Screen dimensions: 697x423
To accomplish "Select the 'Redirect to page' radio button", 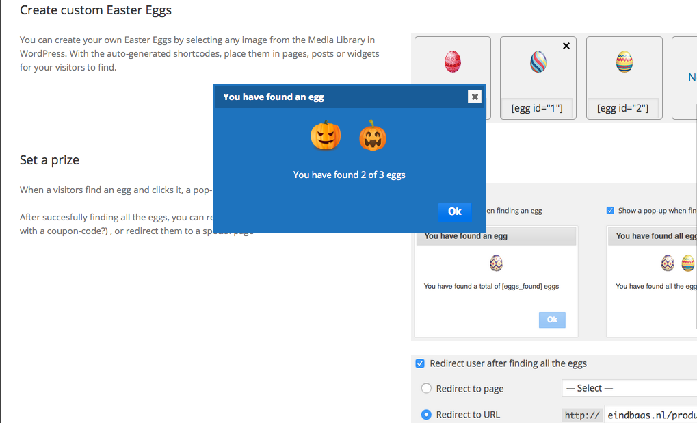I will pos(426,388).
